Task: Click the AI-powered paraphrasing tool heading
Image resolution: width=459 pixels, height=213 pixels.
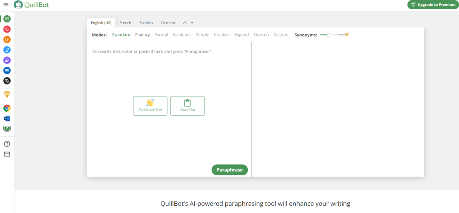Action: 255,203
